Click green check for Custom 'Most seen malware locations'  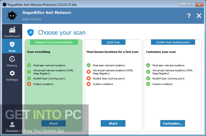click(x=148, y=65)
